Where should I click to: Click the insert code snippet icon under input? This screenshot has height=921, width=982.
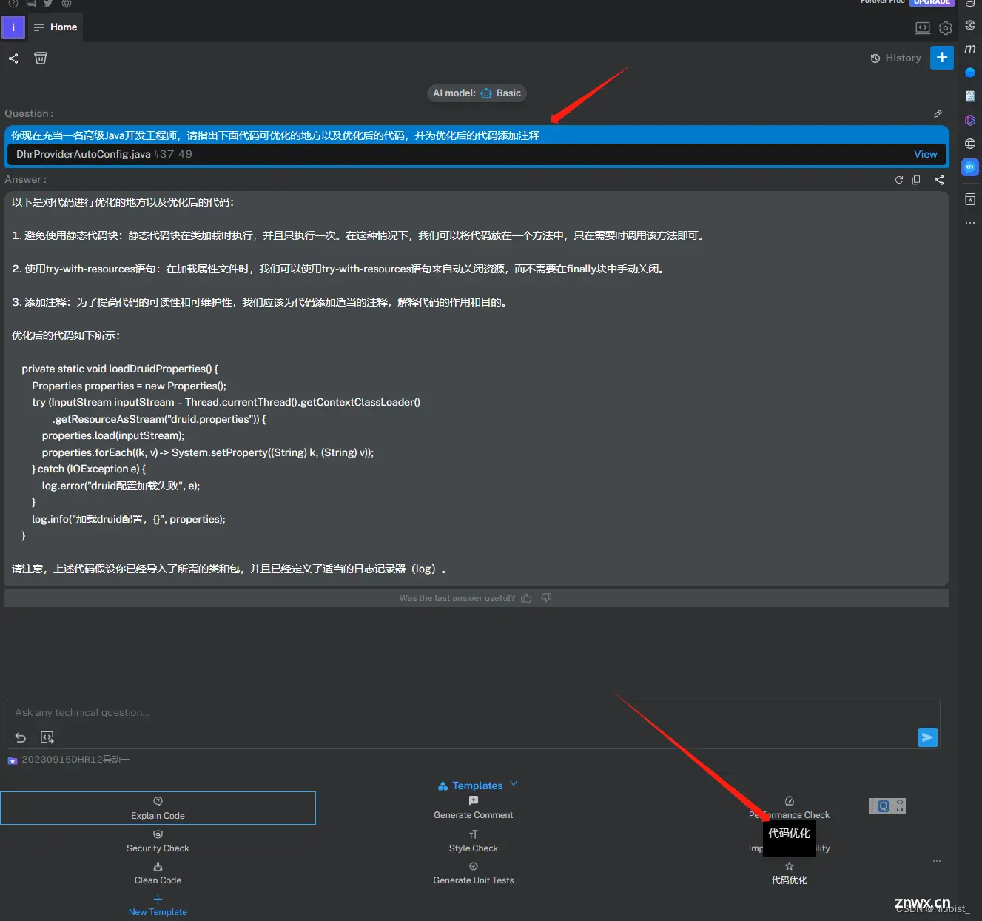(47, 737)
